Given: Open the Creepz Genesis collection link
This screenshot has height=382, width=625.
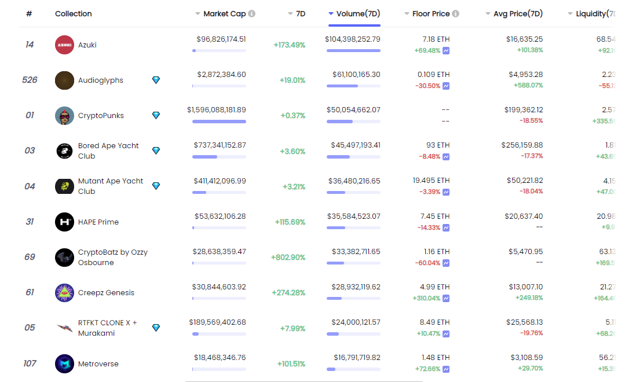Looking at the screenshot, I should tap(106, 293).
